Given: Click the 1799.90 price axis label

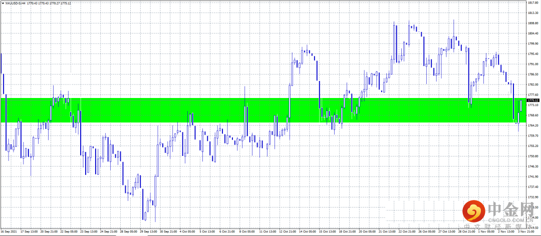Looking at the screenshot, I should [x=534, y=43].
